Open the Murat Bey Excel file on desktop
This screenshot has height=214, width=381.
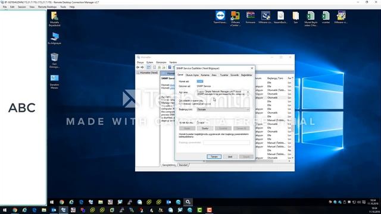tap(311, 18)
